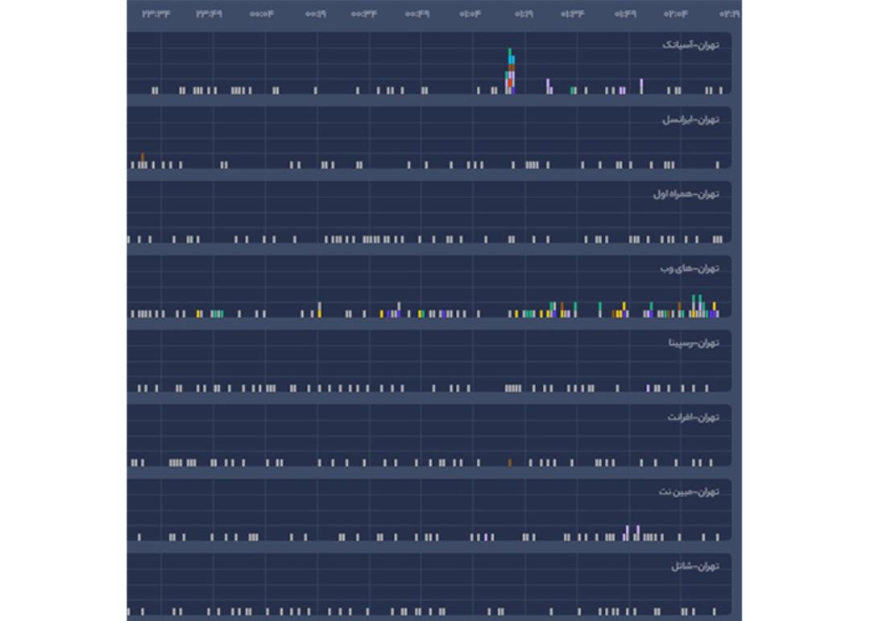Click the تهران-آسیاتک row label
Screen dimensions: 870x621
click(x=691, y=45)
